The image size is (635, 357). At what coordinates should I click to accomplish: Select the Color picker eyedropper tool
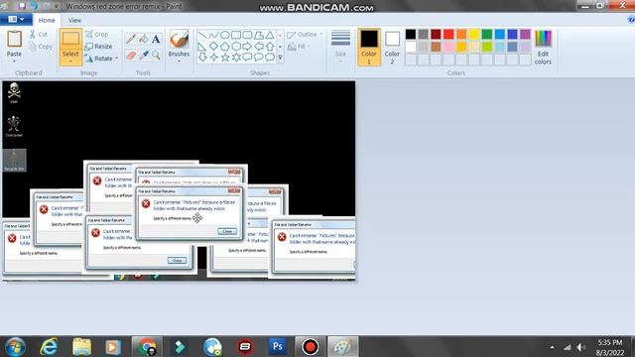tap(143, 56)
